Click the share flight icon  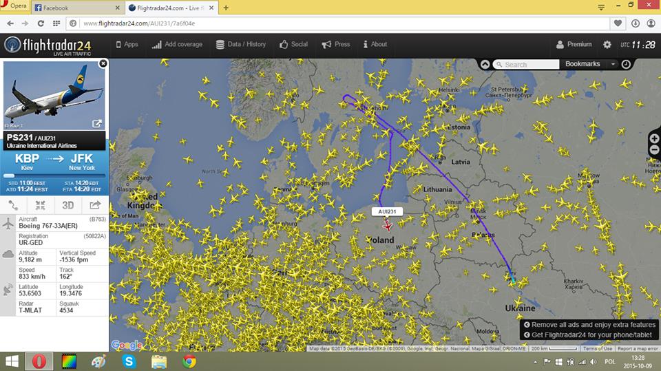coord(95,205)
